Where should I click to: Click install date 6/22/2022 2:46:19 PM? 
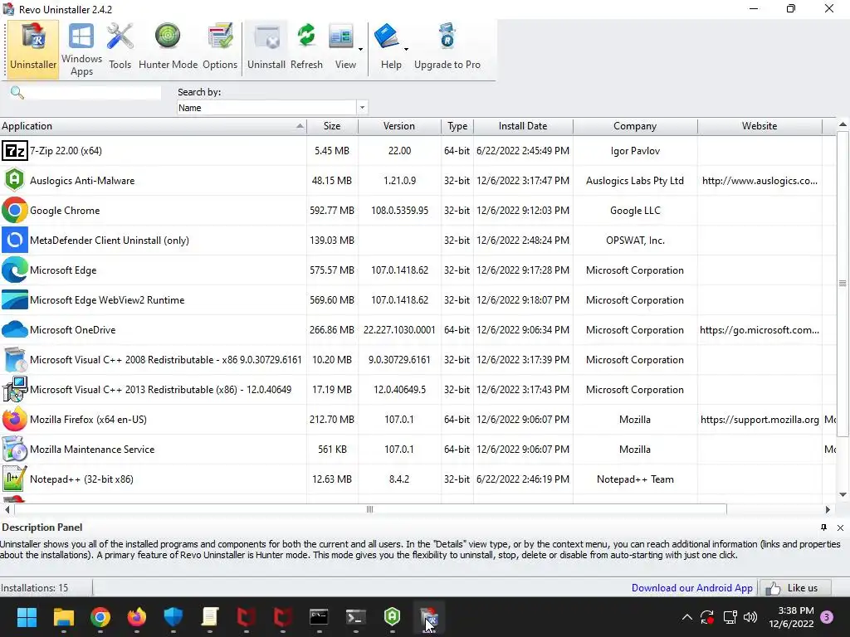click(523, 479)
